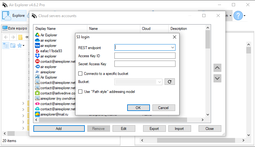Click the Explore toolbar button in main window
This screenshot has width=255, height=147.
(x=14, y=16)
